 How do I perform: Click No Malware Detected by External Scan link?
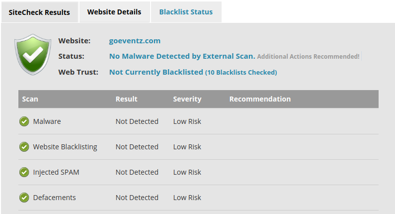pos(182,56)
